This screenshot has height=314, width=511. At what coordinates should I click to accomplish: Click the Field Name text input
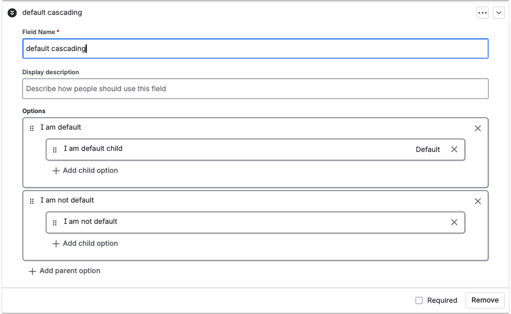click(255, 49)
